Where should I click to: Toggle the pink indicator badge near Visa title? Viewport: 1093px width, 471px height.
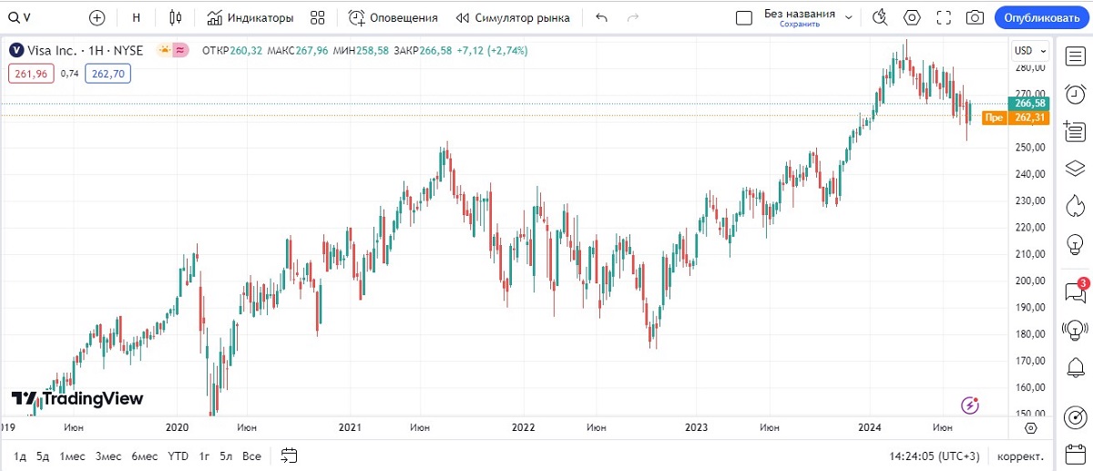(x=181, y=50)
